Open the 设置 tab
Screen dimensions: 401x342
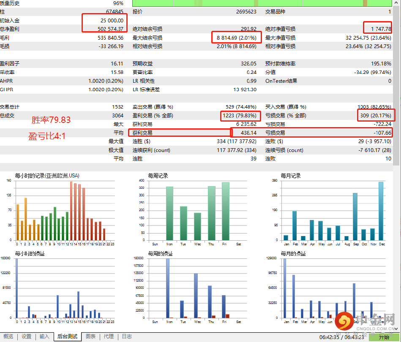(x=26, y=337)
